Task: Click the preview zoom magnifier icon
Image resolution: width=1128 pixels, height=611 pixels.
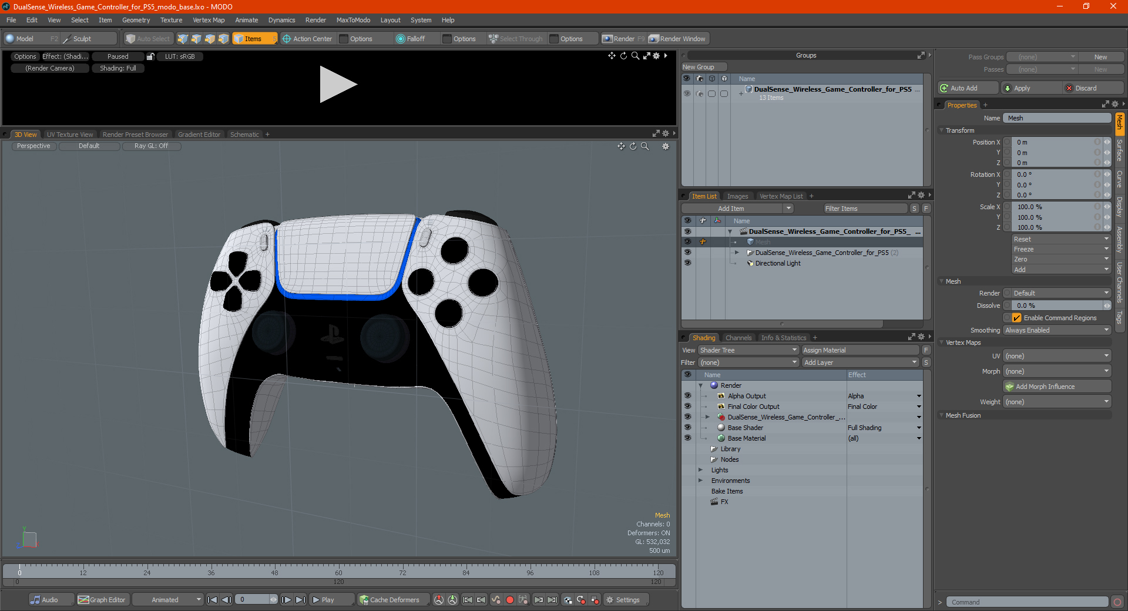Action: 635,56
